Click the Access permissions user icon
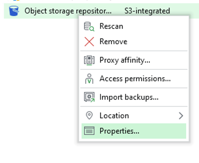199x163 pixels. [x=89, y=79]
